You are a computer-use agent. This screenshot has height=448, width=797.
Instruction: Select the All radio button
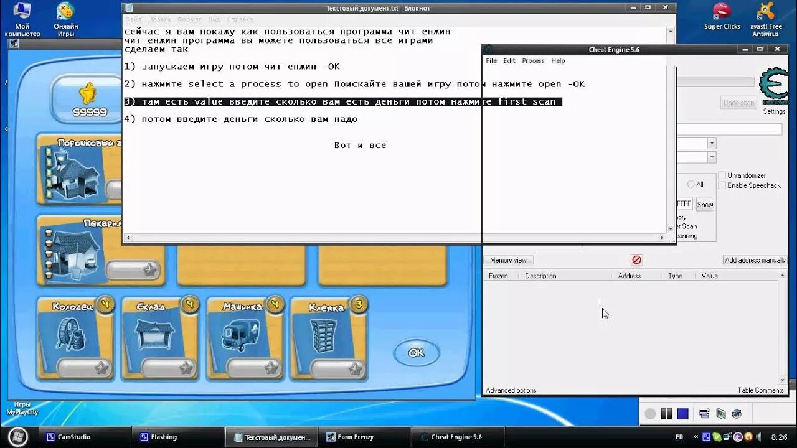coord(691,184)
